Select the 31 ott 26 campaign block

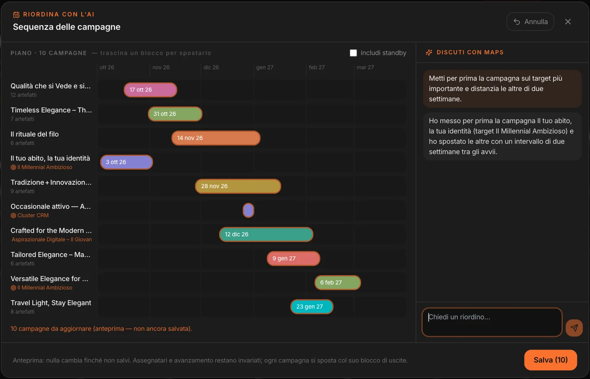click(175, 114)
